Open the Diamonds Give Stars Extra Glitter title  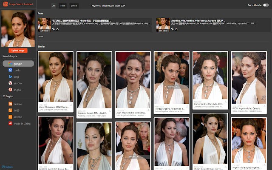(x=208, y=104)
